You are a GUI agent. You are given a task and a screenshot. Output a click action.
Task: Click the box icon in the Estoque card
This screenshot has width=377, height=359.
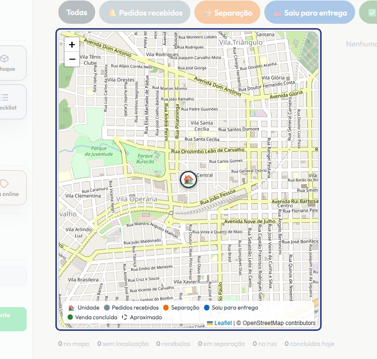[4, 59]
